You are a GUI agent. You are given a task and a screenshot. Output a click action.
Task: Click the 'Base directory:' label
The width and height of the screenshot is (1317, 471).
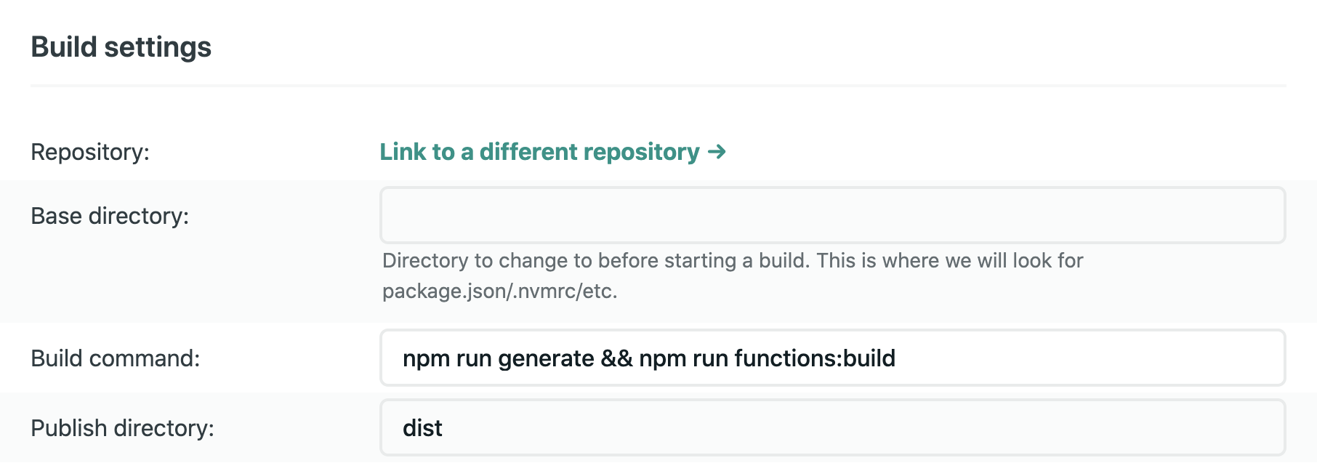point(110,216)
